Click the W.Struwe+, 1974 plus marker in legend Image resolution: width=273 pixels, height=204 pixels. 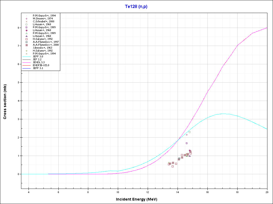coord(26,19)
